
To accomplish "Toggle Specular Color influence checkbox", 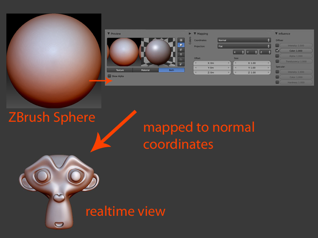I will [x=277, y=77].
